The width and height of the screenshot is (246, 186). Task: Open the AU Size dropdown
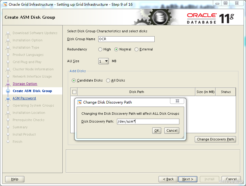103,61
